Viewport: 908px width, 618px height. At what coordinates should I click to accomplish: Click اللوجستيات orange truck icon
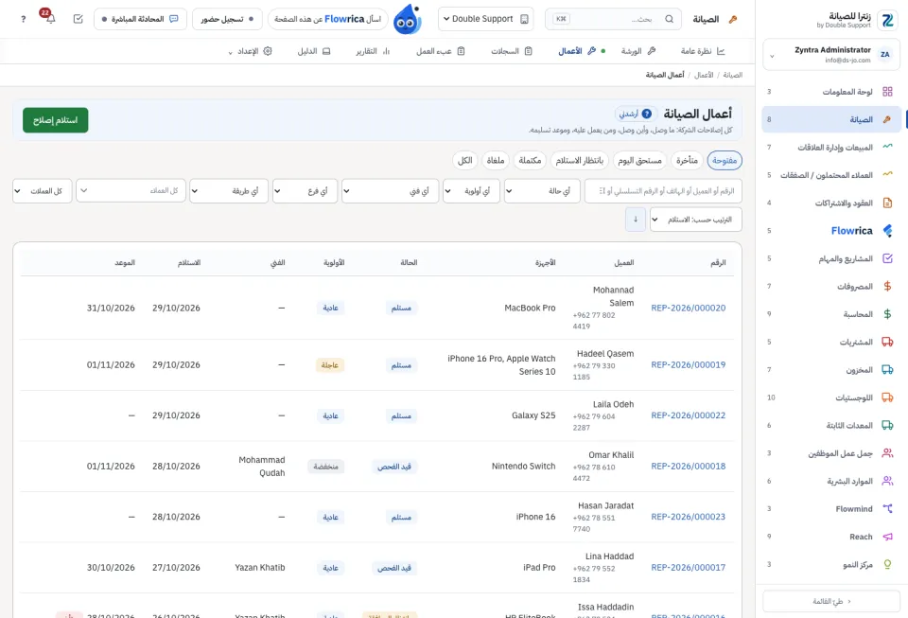(887, 397)
